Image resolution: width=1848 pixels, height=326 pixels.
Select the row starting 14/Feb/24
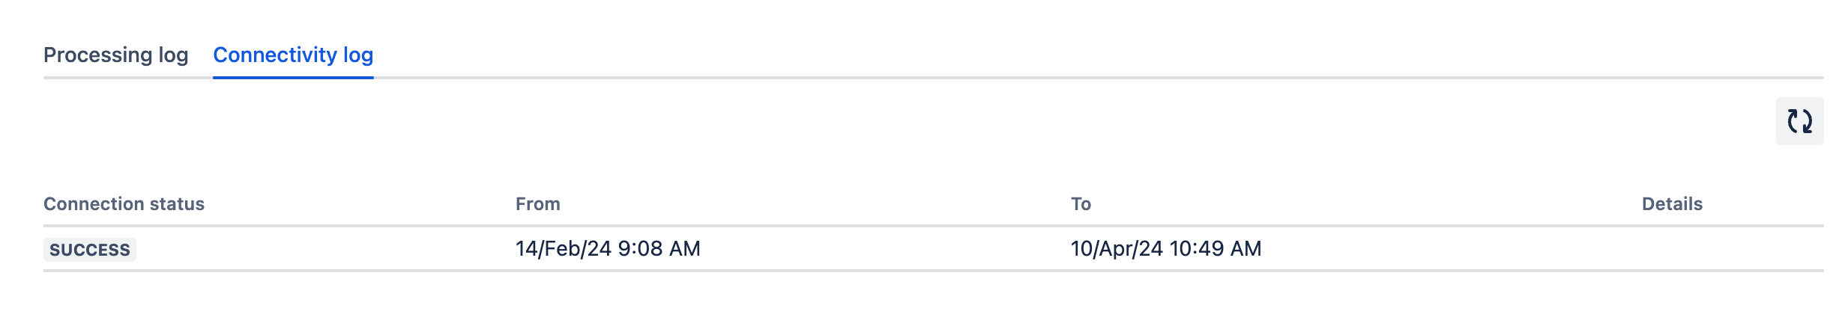934,249
